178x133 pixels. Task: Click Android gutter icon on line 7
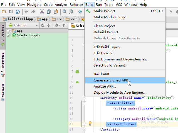pos(77,71)
